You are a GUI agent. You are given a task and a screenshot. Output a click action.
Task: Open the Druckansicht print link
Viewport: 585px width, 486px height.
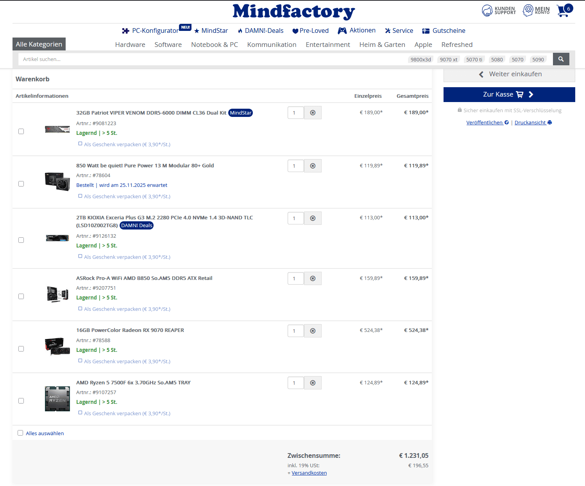click(533, 122)
